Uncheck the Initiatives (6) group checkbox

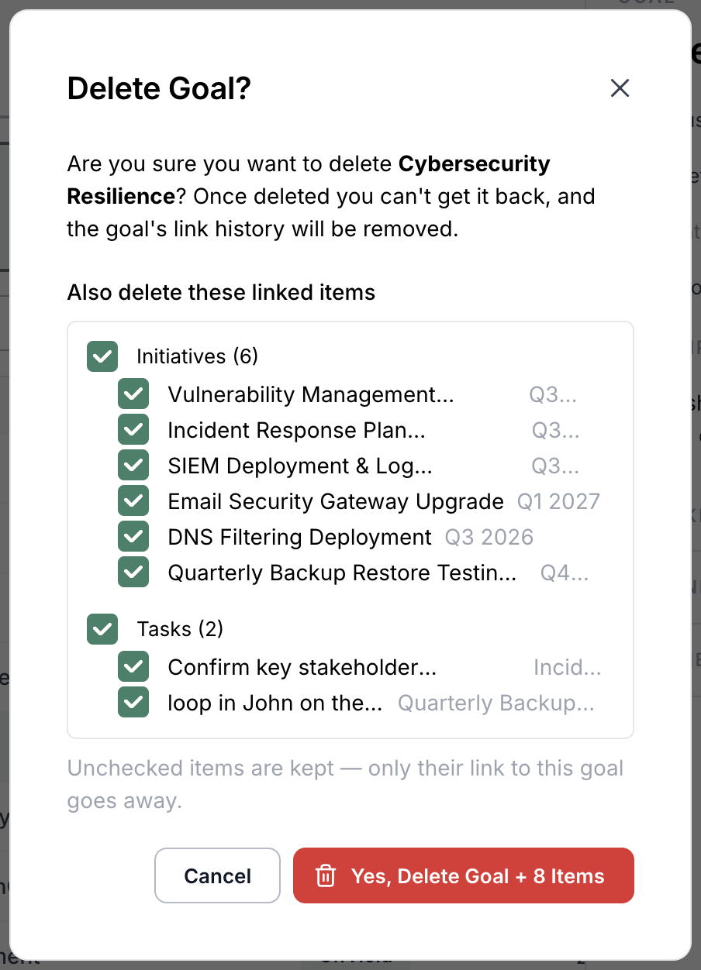[102, 356]
